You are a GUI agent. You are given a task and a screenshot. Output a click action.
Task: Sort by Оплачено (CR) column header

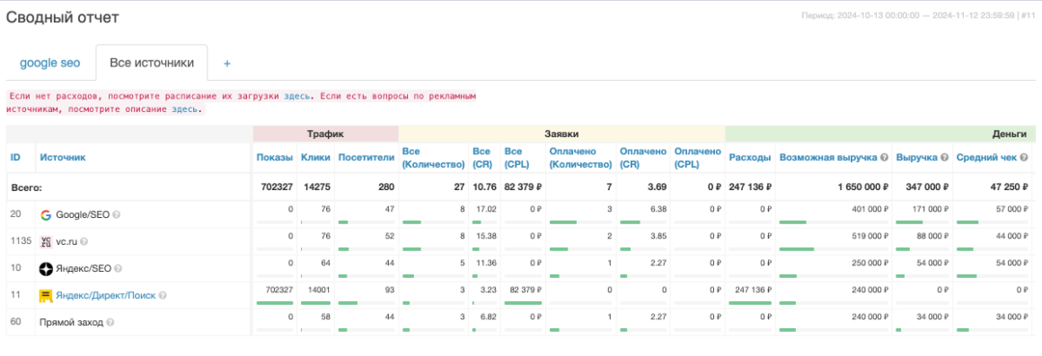[x=642, y=158]
